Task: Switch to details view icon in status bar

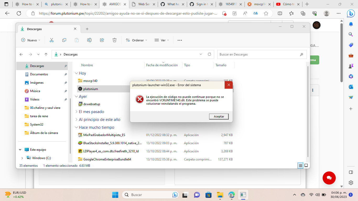Action: point(300,166)
